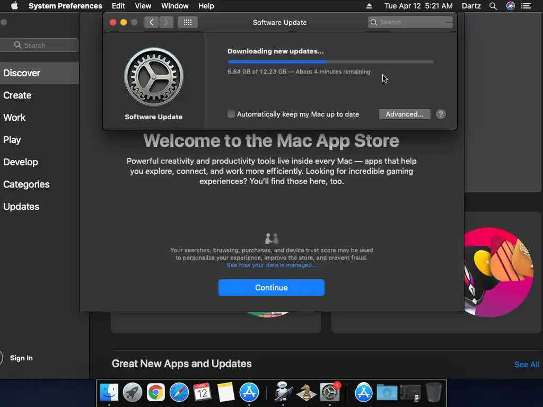
Task: Launch Automator robot icon in dock
Action: tap(283, 392)
